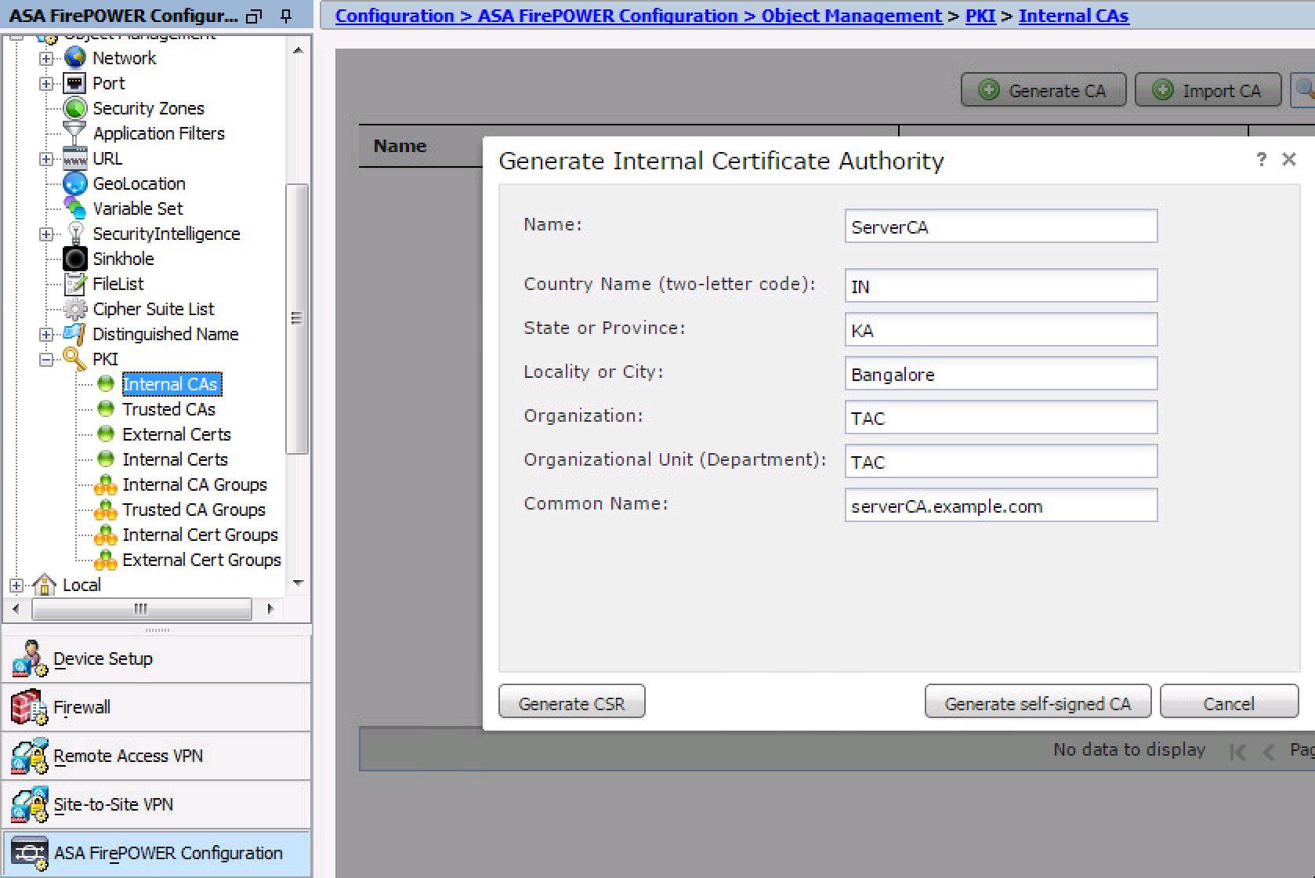
Task: Expand the URL tree node
Action: coord(46,158)
